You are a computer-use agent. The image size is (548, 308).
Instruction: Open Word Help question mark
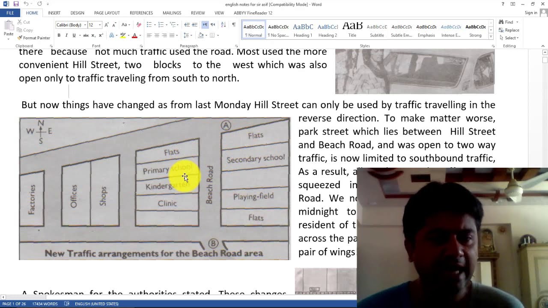pos(503,4)
